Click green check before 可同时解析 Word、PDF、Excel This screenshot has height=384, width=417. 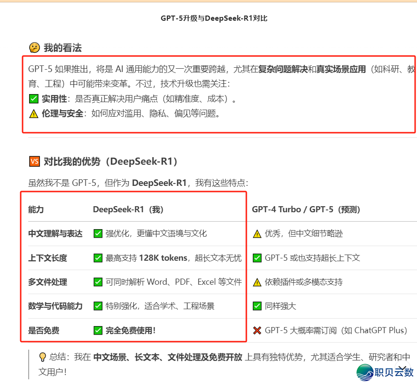[x=98, y=282]
